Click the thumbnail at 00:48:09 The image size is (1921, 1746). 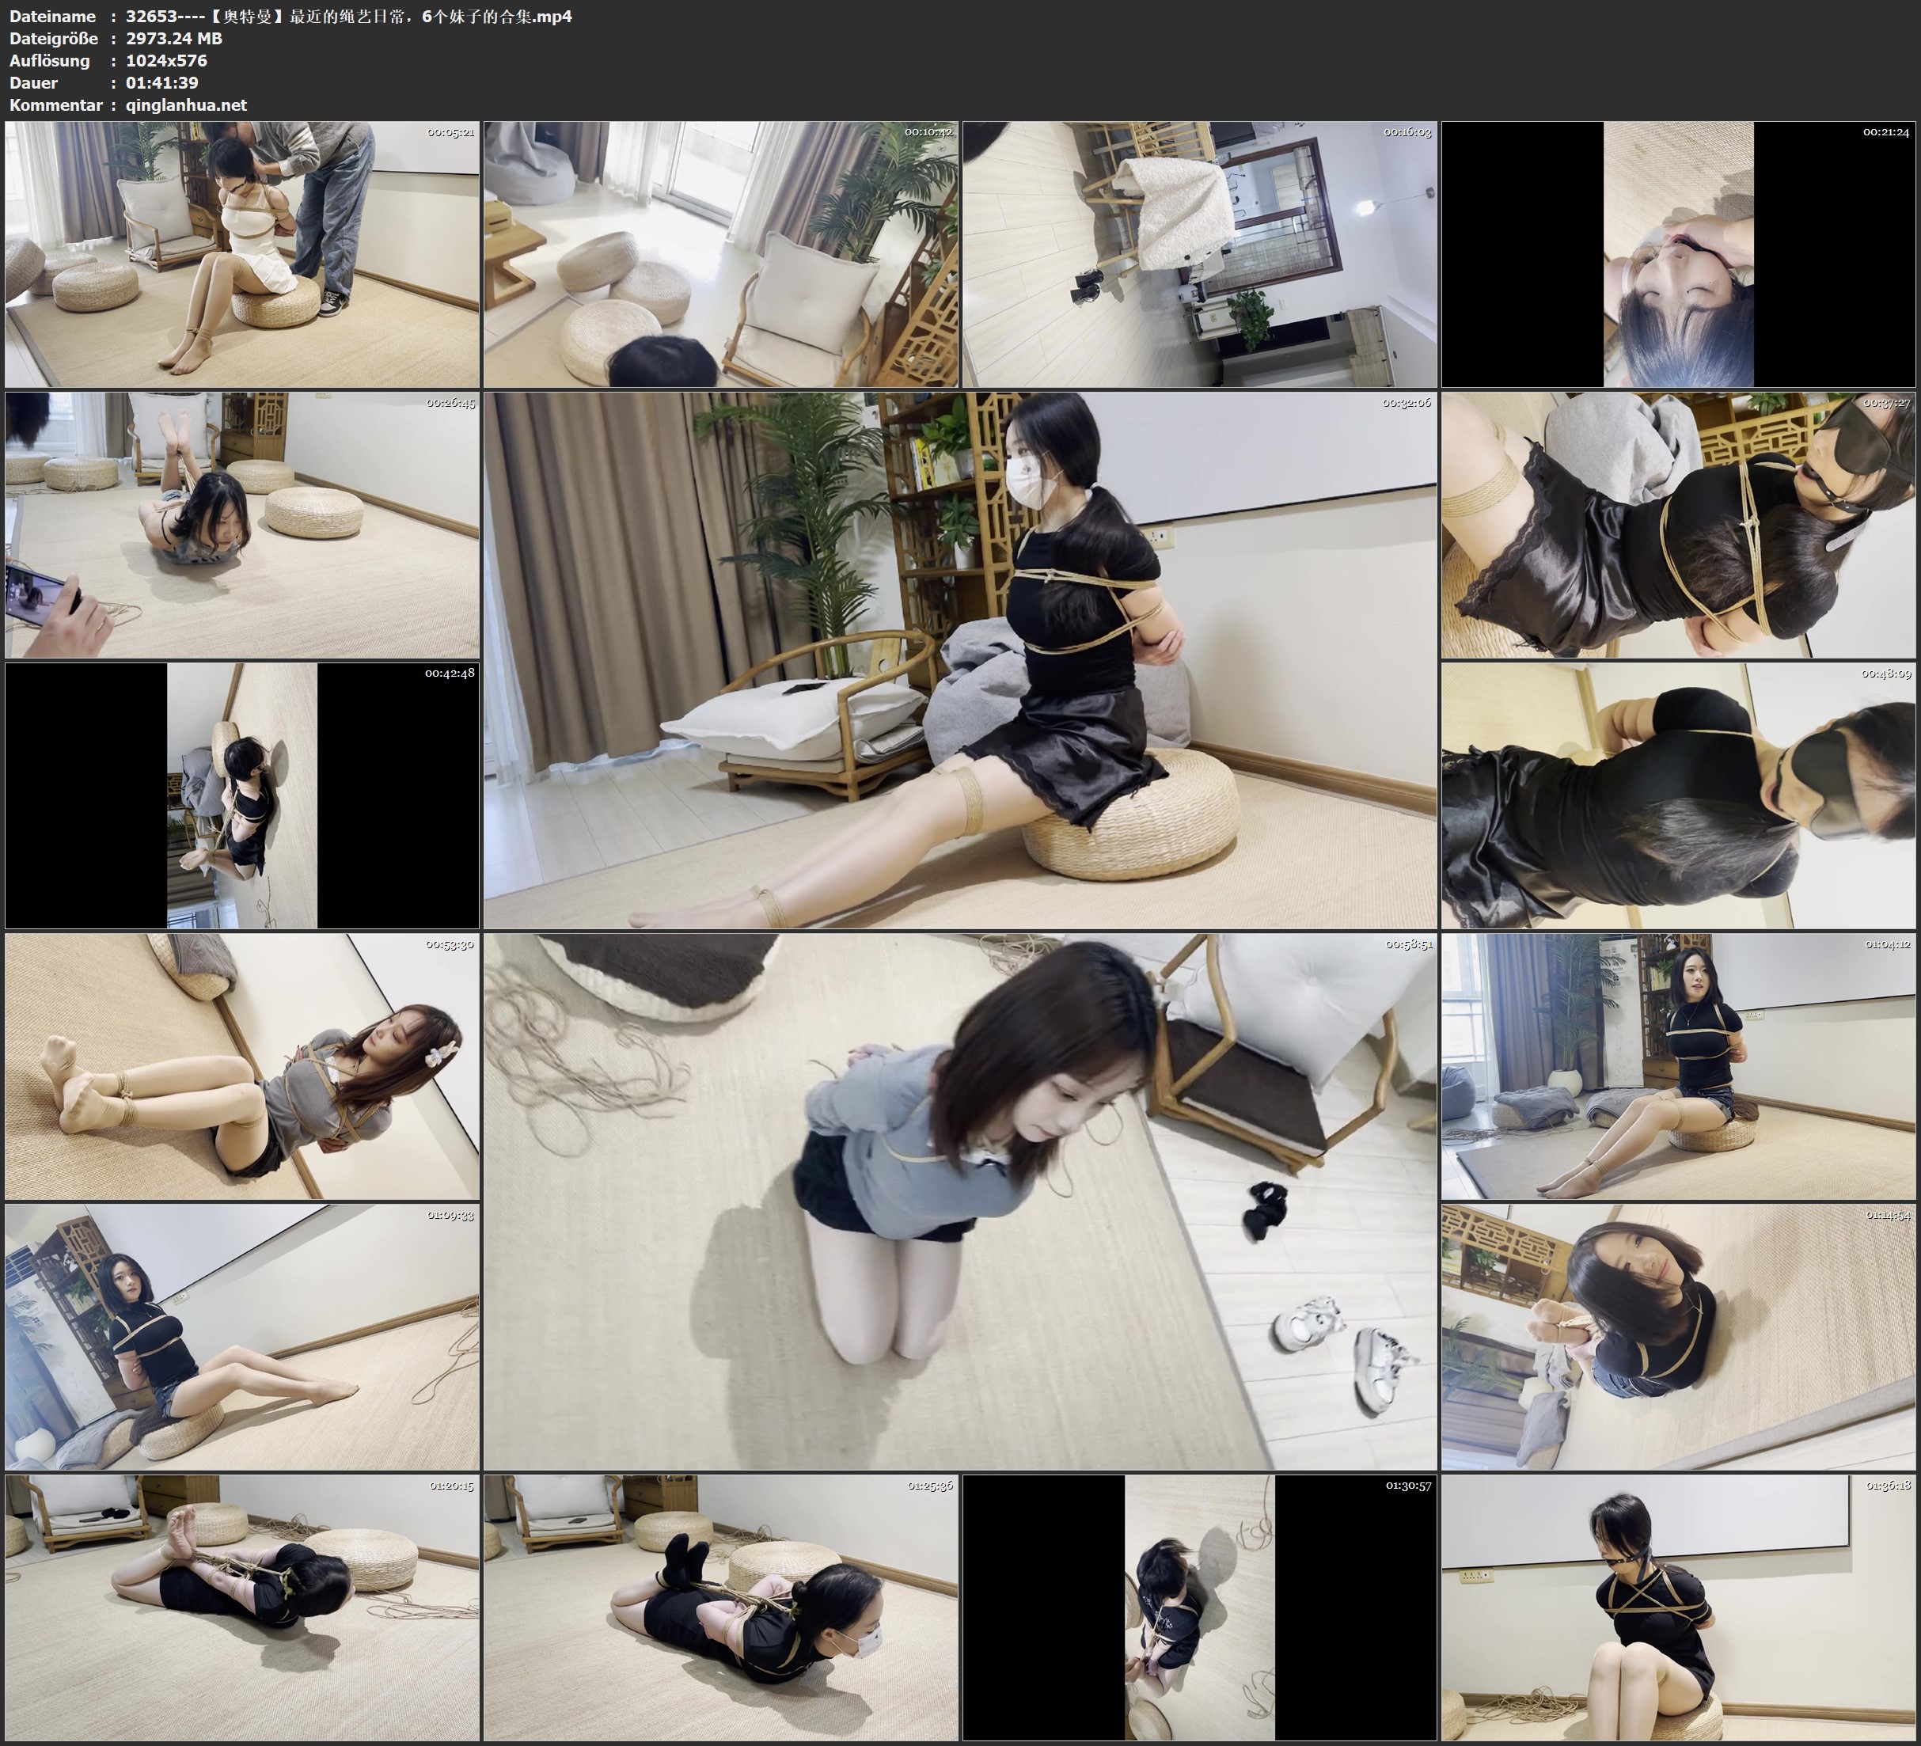point(1678,795)
